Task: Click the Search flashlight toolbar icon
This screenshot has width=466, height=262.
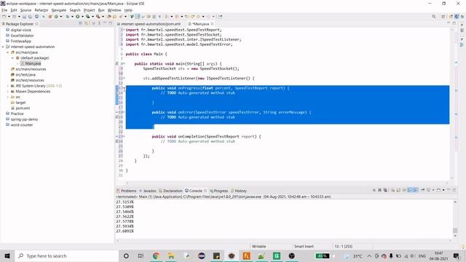Action: pos(120,17)
